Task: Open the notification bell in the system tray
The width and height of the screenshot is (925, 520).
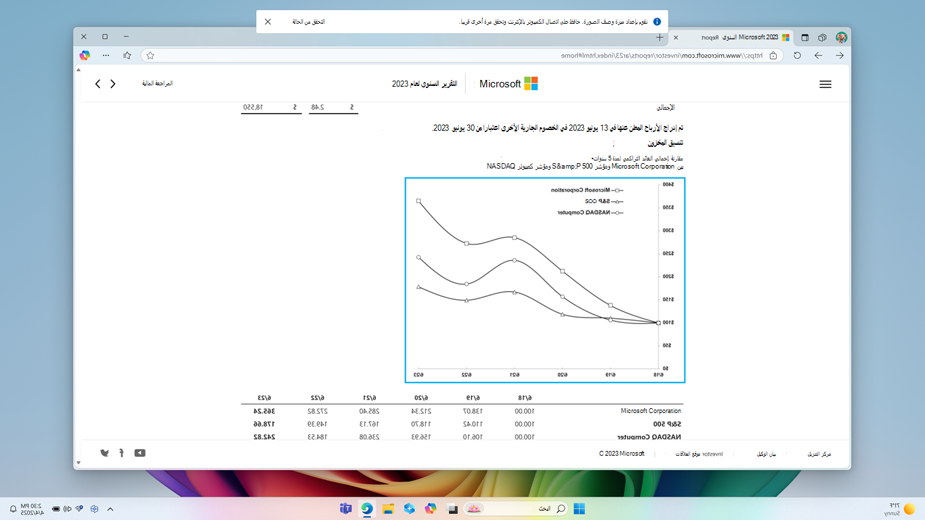Action: pos(13,508)
